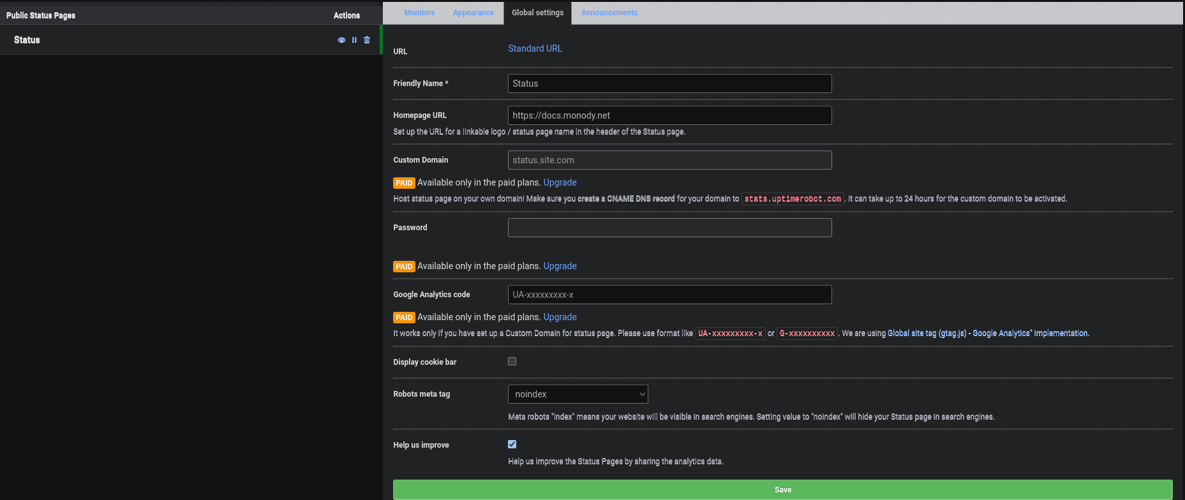Click the Password input field

669,228
